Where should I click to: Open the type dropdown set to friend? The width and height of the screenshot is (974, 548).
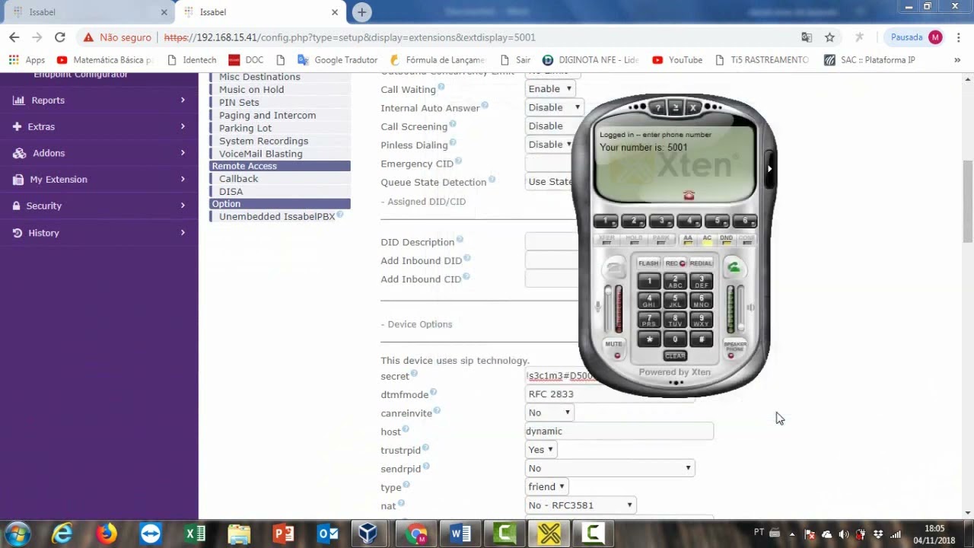(546, 486)
